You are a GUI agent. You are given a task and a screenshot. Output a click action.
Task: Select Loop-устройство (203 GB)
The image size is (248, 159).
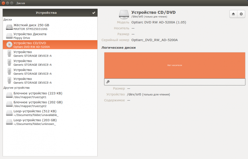tap(50, 122)
